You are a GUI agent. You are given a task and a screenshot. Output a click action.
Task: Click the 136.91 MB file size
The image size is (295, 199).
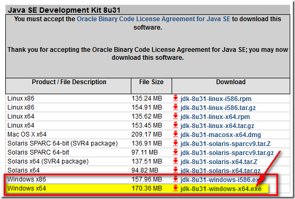click(x=147, y=143)
